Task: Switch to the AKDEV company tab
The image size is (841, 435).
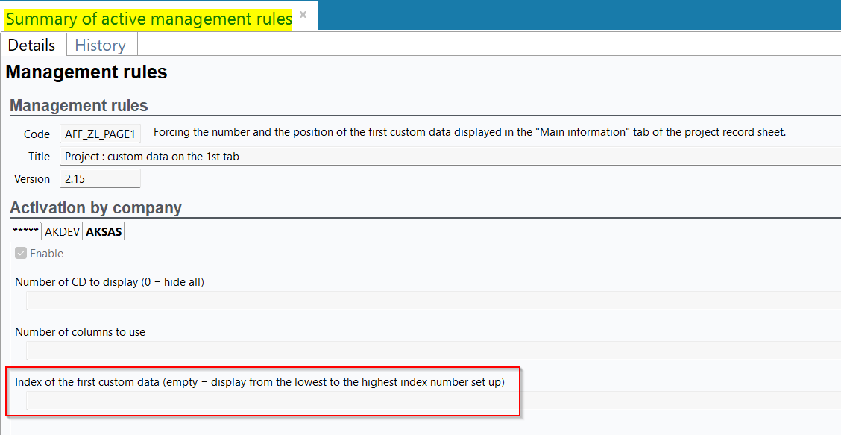Action: point(62,231)
